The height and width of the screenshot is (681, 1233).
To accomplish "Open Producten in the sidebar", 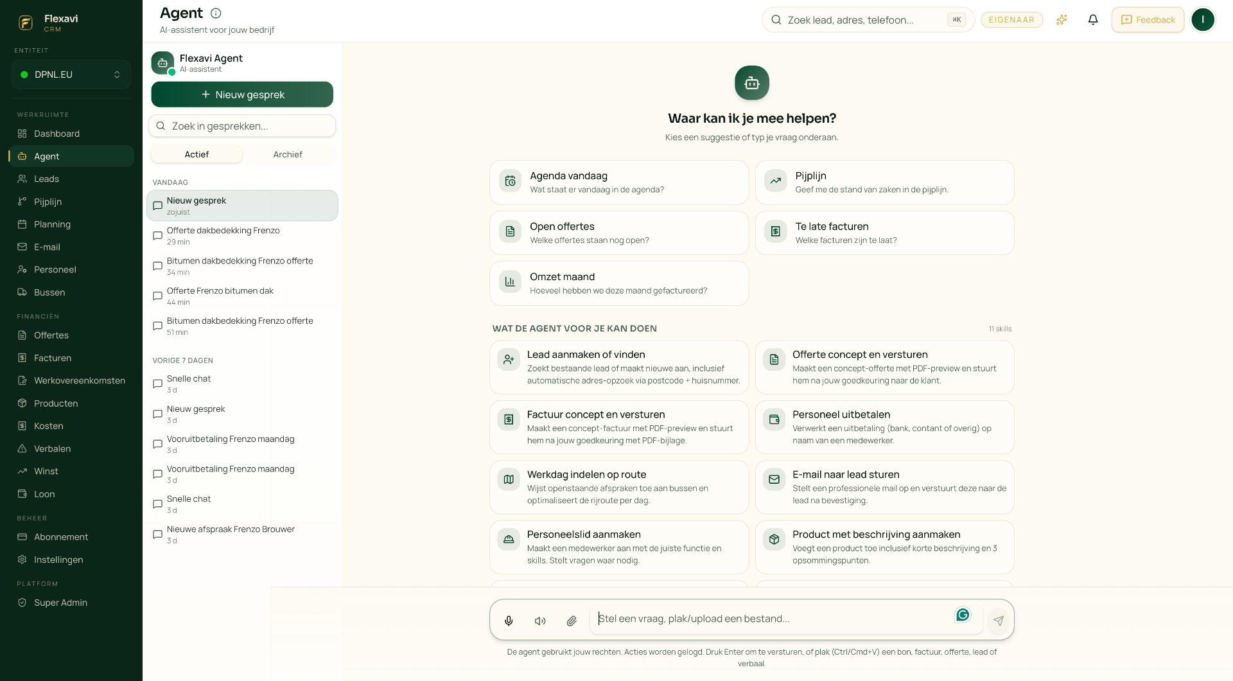I will coord(71,403).
